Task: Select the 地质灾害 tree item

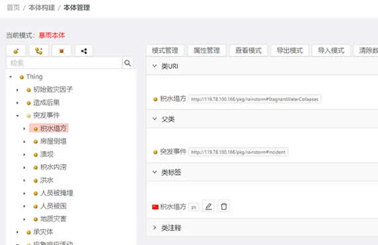Action: point(53,219)
